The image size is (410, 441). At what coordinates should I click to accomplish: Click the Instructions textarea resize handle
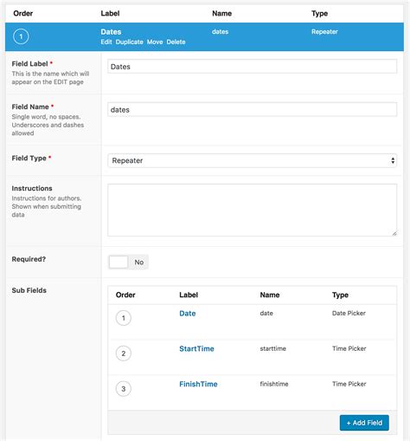(394, 233)
